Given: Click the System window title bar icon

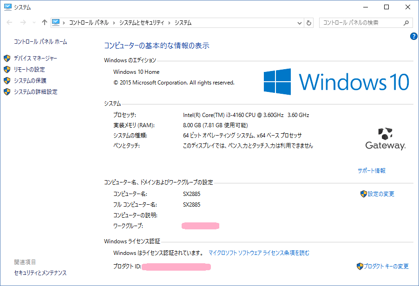Looking at the screenshot, I should [x=8, y=7].
